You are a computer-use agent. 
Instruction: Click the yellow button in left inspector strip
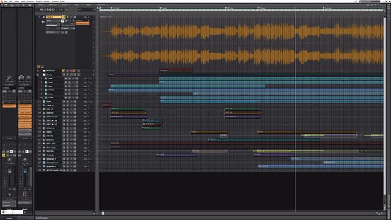tap(4, 155)
